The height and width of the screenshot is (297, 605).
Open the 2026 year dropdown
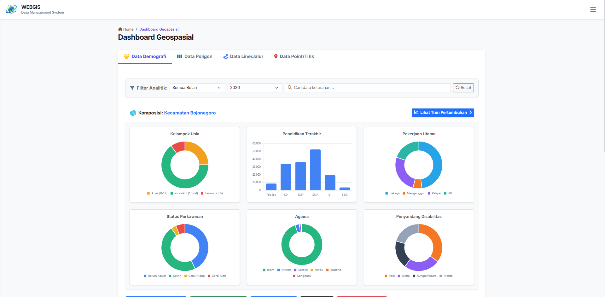point(255,88)
